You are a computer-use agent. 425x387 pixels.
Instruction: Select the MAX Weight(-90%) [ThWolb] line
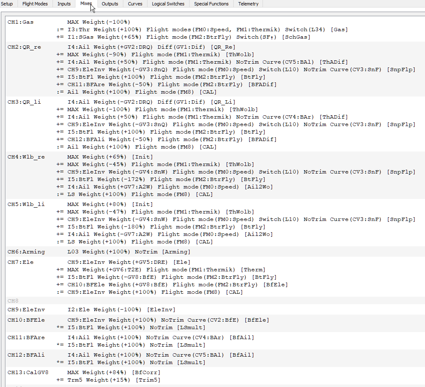(x=155, y=55)
